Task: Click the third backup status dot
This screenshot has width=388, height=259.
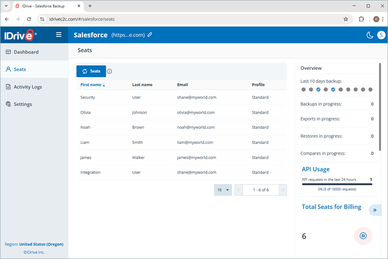Action: point(318,89)
